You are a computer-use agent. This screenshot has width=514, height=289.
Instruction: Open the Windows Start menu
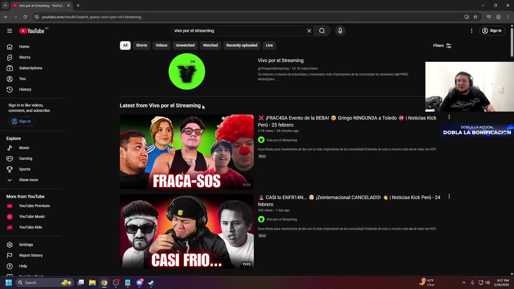click(8, 283)
